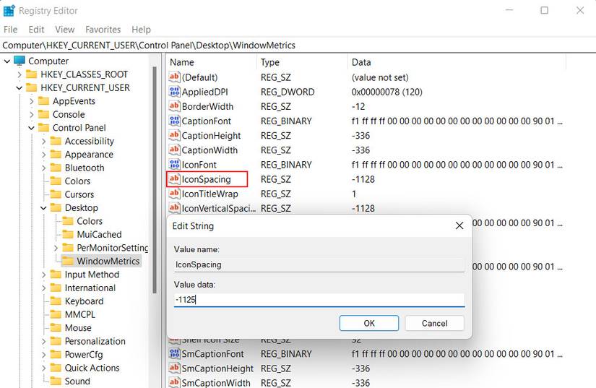Click the Value data field
The image size is (596, 388).
pyautogui.click(x=319, y=299)
